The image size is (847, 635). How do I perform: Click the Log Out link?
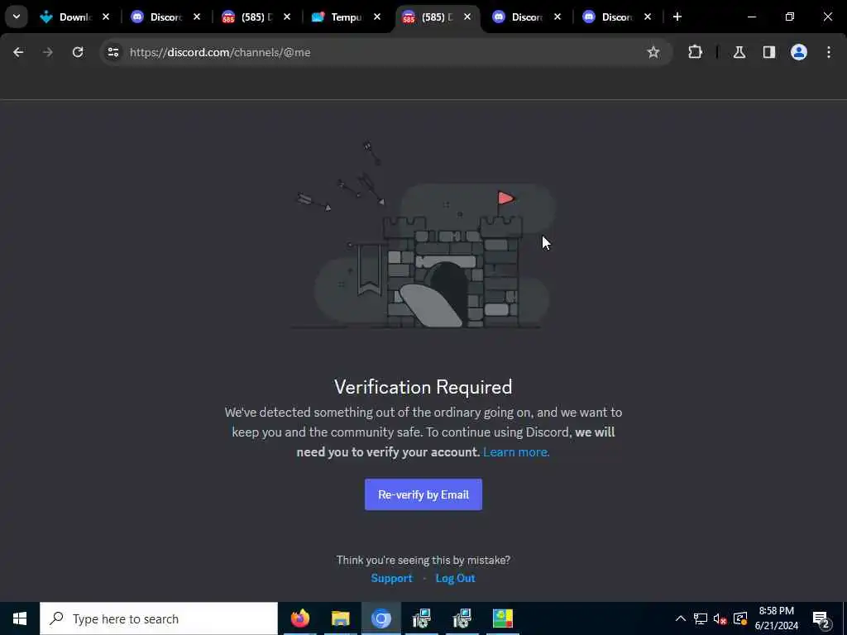[455, 578]
